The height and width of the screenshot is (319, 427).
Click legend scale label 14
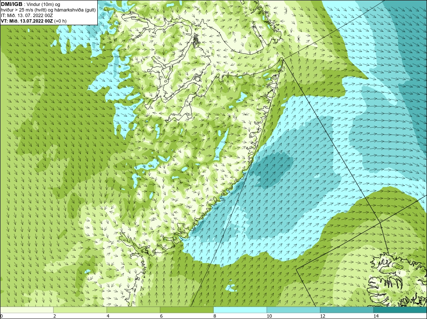376,316
